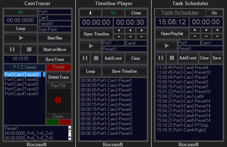Decrease seconds in Task Scheduler time
227x147 pixels.
217,36
